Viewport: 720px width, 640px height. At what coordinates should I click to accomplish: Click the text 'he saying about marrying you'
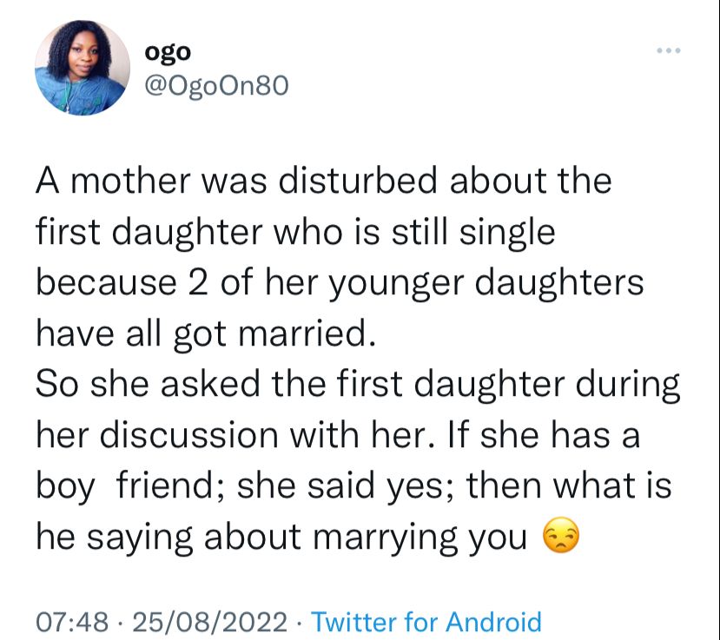click(x=281, y=538)
